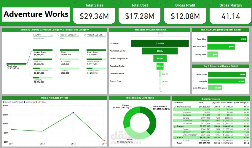Sort matrix by continent column header
This screenshot has width=252, height=148.
178,103
